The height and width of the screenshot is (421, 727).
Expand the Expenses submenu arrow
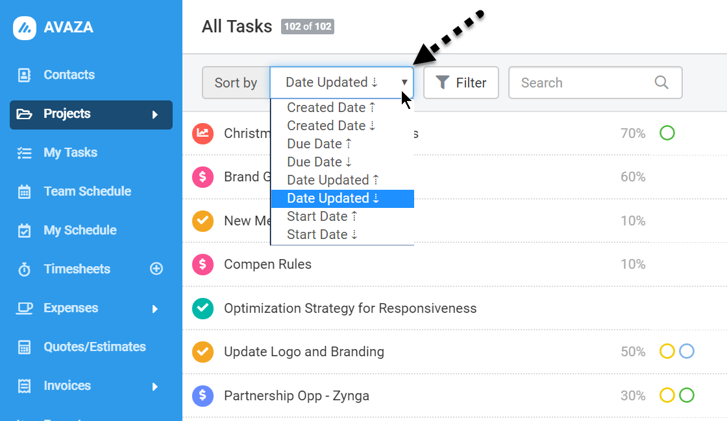155,308
